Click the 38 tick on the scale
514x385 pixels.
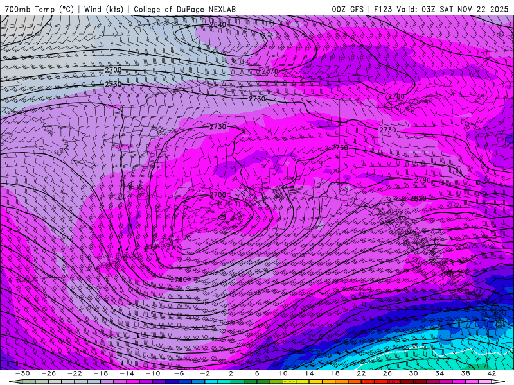coord(465,373)
